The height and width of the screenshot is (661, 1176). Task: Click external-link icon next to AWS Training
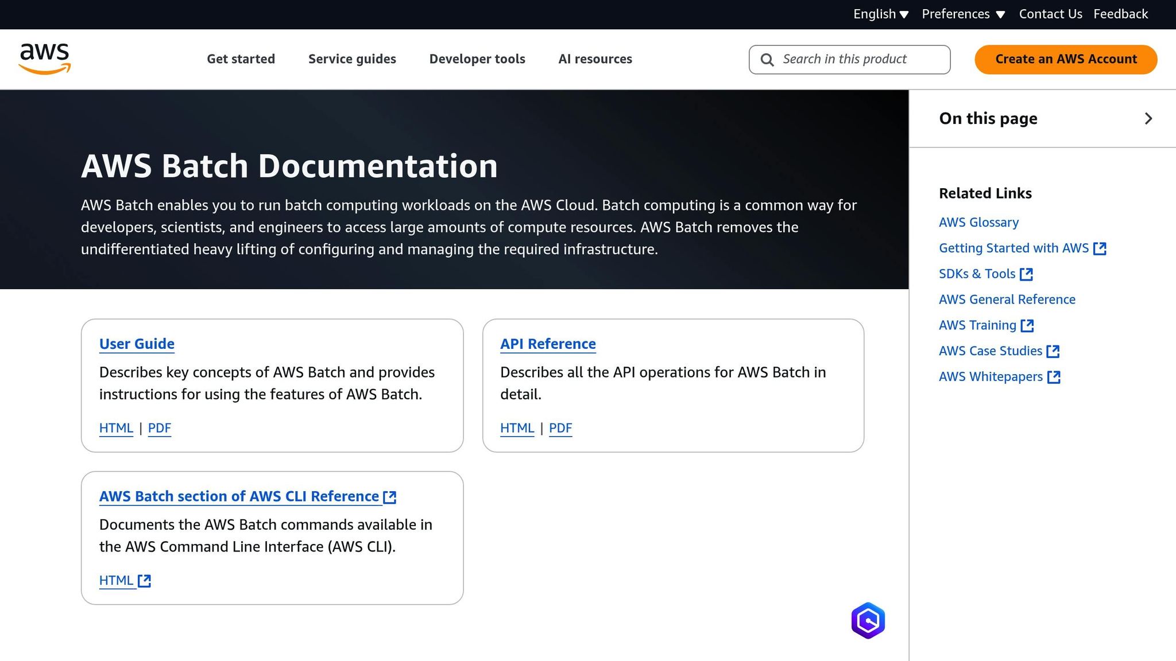pos(1027,326)
